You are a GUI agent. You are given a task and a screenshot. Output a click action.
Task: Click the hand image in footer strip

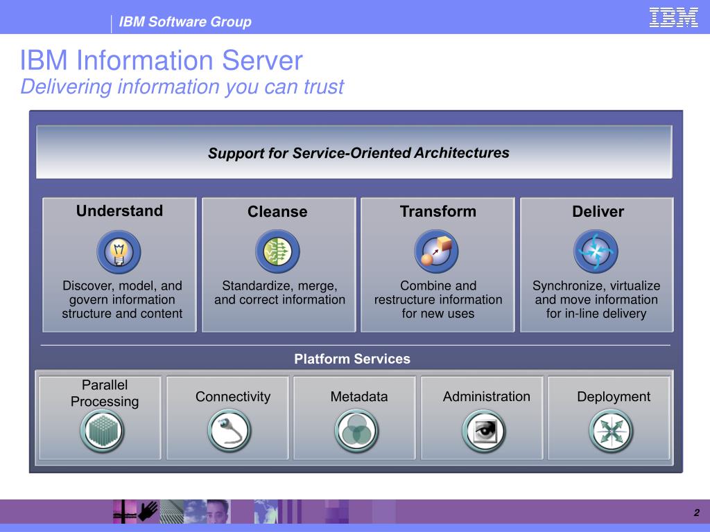148,512
